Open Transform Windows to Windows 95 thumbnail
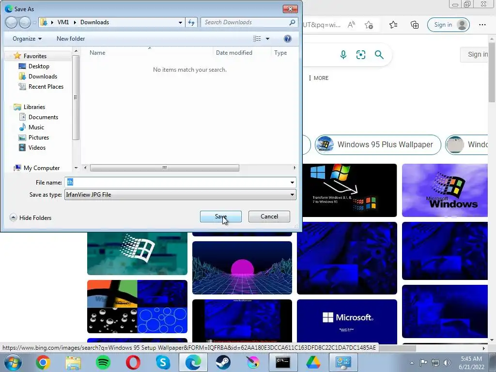This screenshot has height=372, width=496. tap(350, 190)
